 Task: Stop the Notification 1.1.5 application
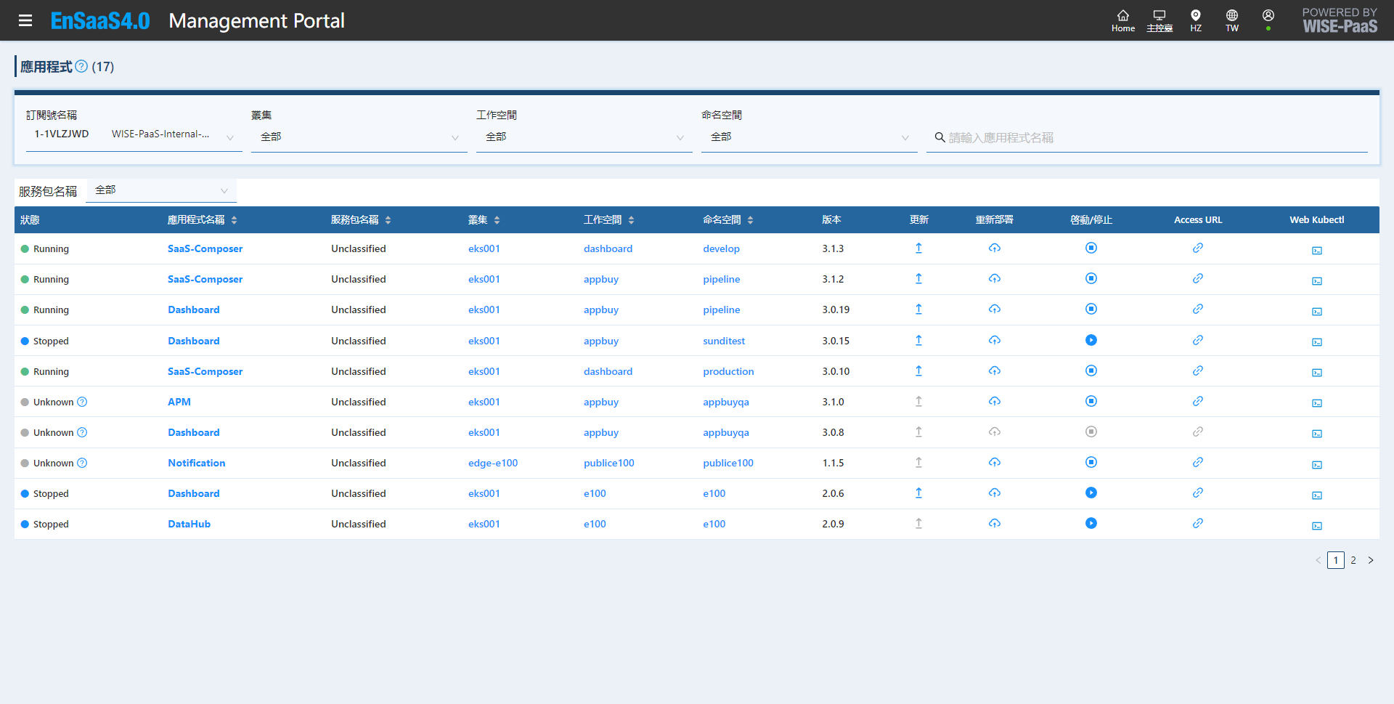[1091, 462]
